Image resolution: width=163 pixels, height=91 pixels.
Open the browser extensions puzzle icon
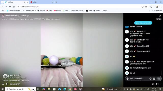coord(151,7)
